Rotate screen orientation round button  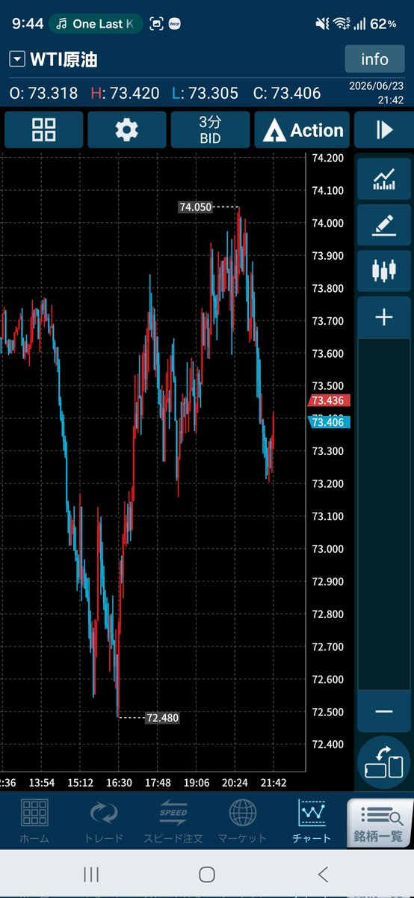(x=384, y=761)
